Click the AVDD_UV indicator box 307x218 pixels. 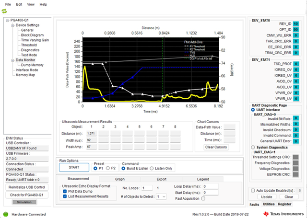click(x=296, y=87)
